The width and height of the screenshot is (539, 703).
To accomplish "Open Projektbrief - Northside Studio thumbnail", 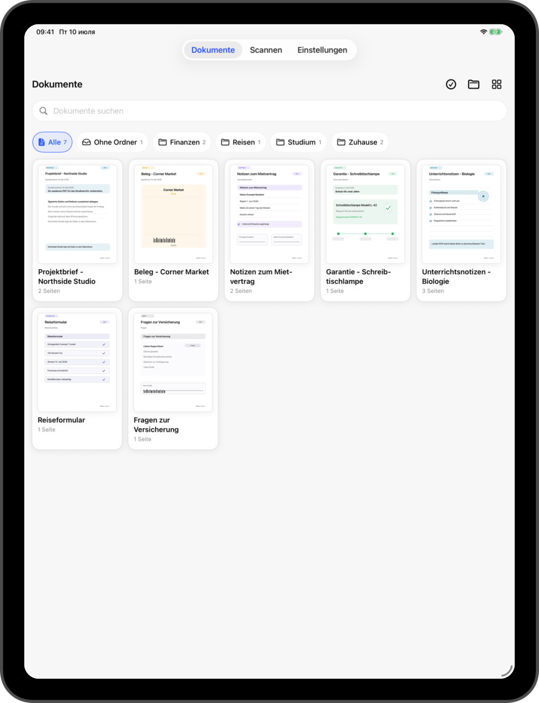I will 78,214.
